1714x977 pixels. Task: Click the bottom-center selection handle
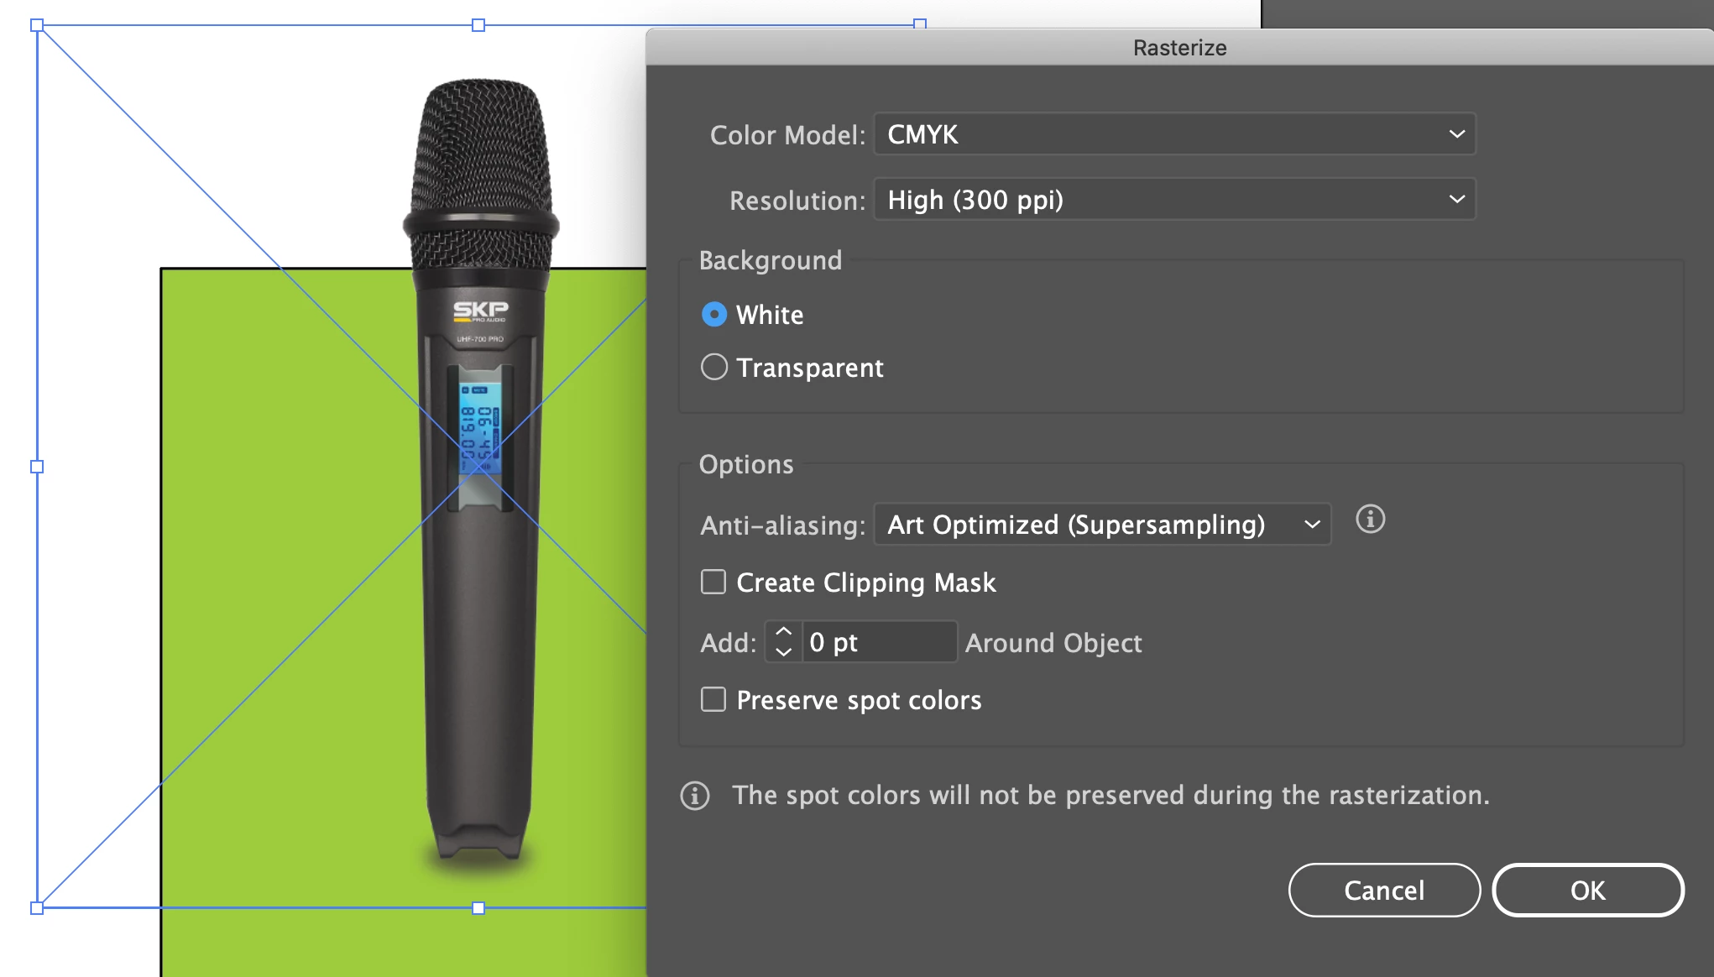[478, 907]
